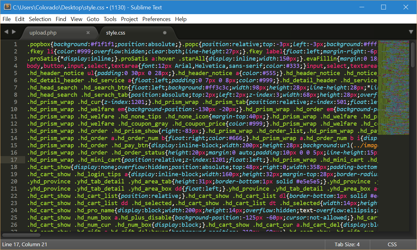Click the Sublime Text app icon in title bar
Image resolution: width=417 pixels, height=250 pixels.
tap(7, 7)
